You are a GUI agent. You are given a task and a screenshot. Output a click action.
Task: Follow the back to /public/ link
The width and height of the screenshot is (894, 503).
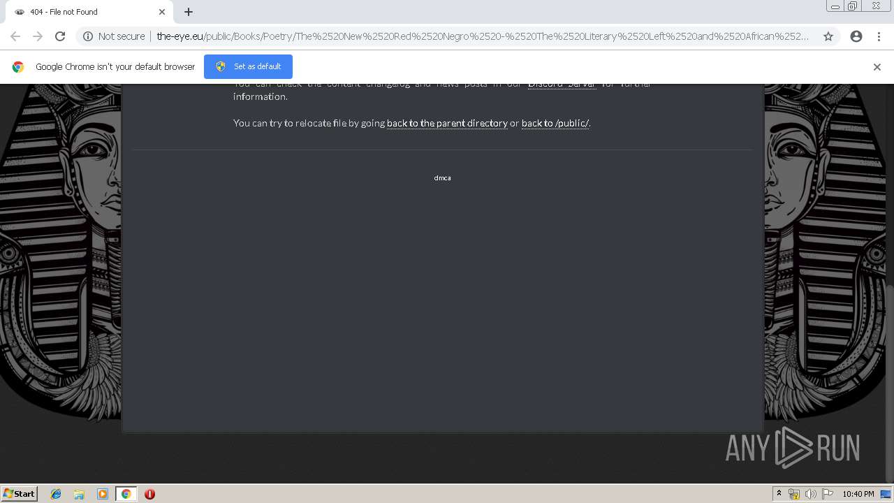(555, 123)
